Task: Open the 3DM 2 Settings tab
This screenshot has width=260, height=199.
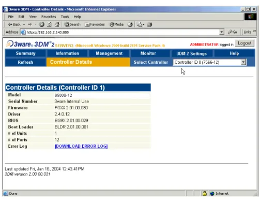Action: [191, 53]
